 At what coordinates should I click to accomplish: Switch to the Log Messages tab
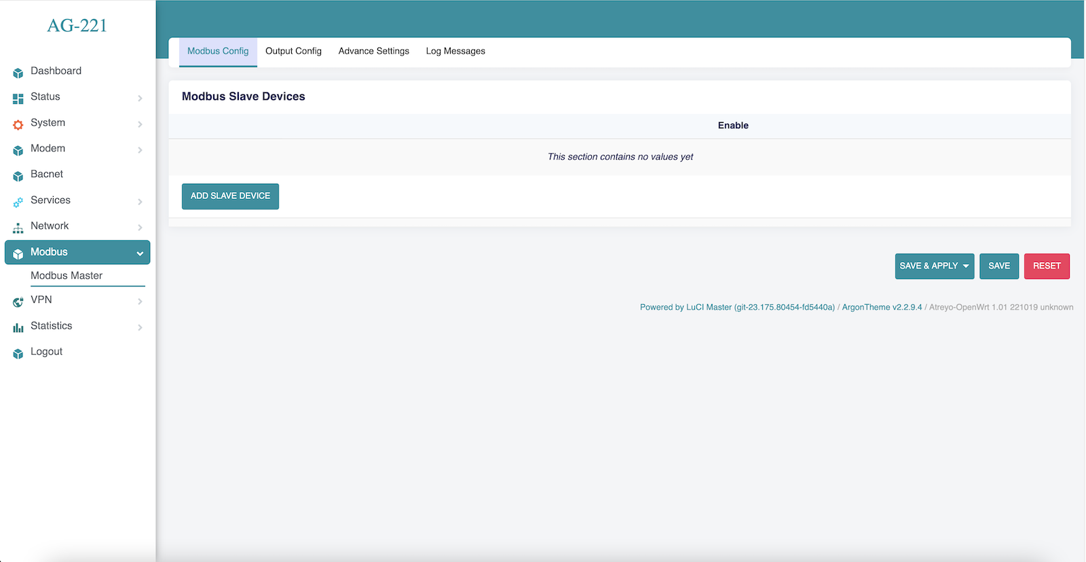coord(455,52)
